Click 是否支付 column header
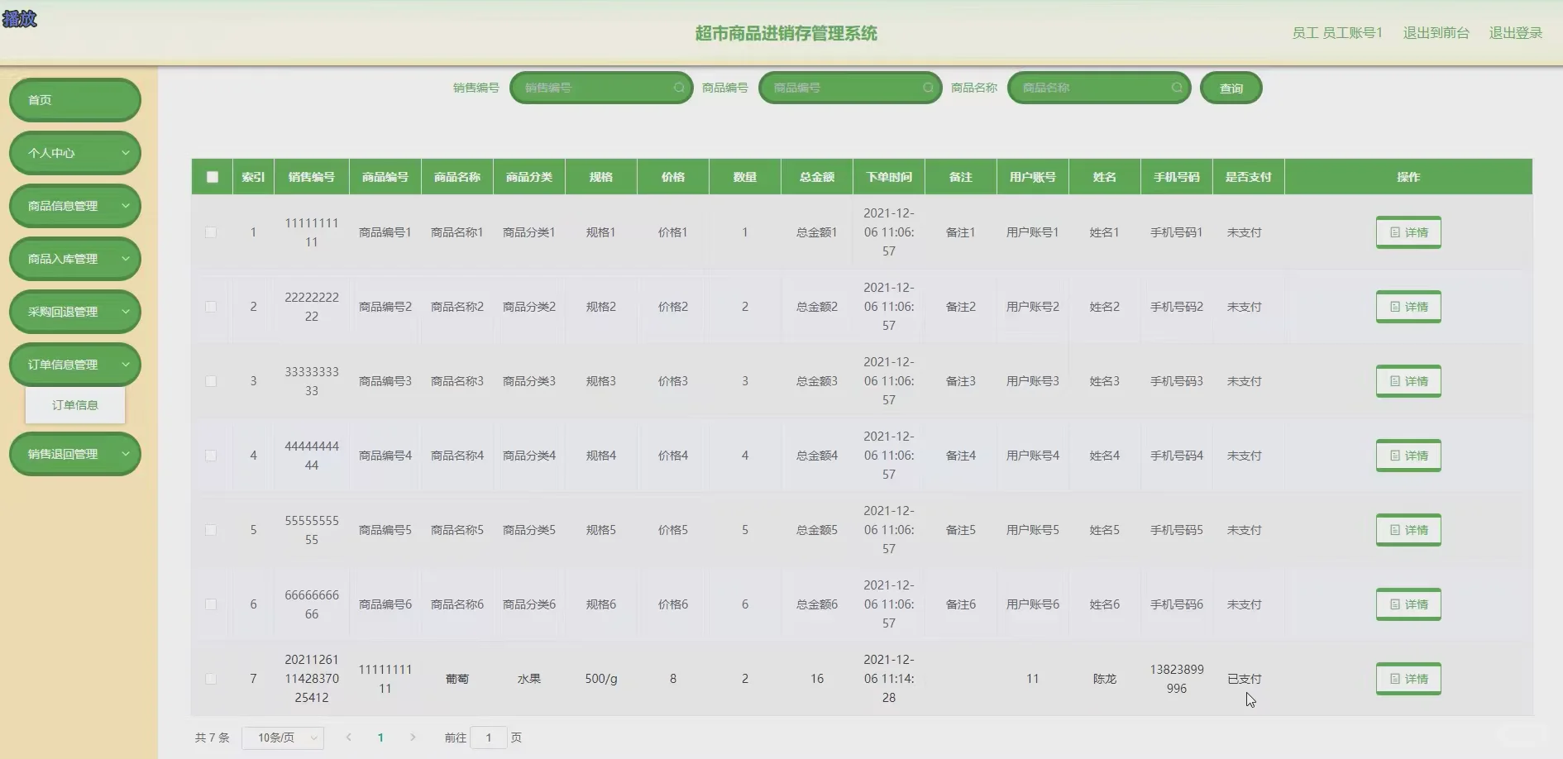 [x=1249, y=177]
